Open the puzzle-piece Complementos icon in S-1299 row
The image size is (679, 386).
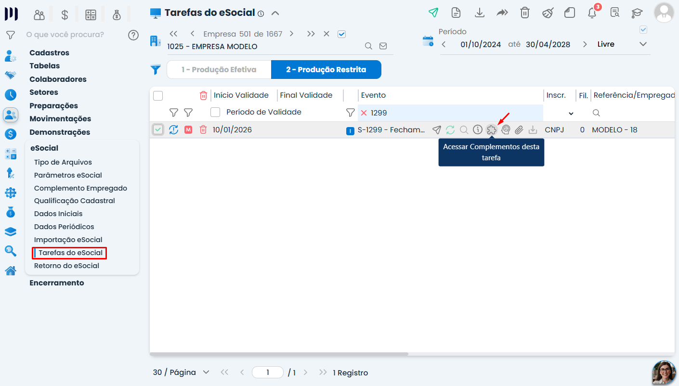pos(491,129)
